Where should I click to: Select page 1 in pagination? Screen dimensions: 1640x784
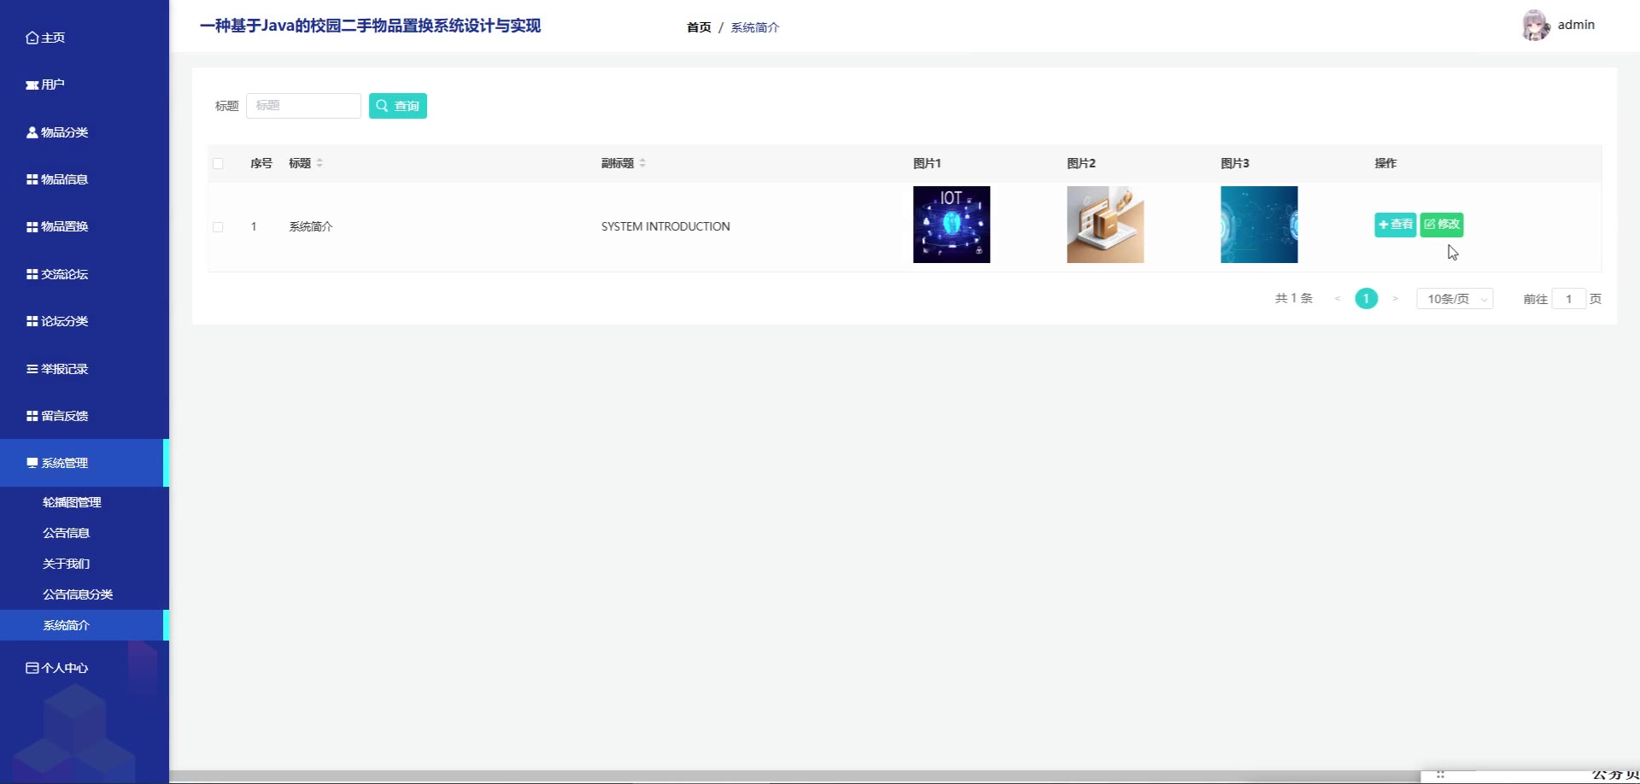tap(1367, 299)
